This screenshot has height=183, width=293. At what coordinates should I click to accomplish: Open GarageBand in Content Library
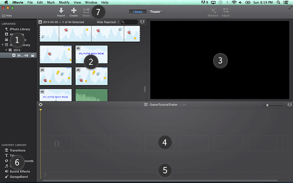[19, 177]
